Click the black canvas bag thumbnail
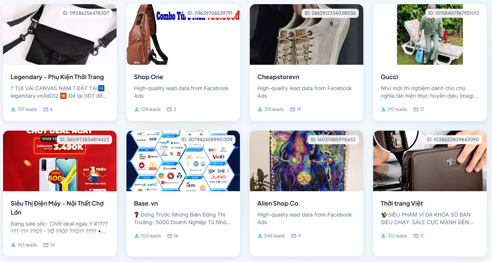The image size is (492, 262). [60, 34]
